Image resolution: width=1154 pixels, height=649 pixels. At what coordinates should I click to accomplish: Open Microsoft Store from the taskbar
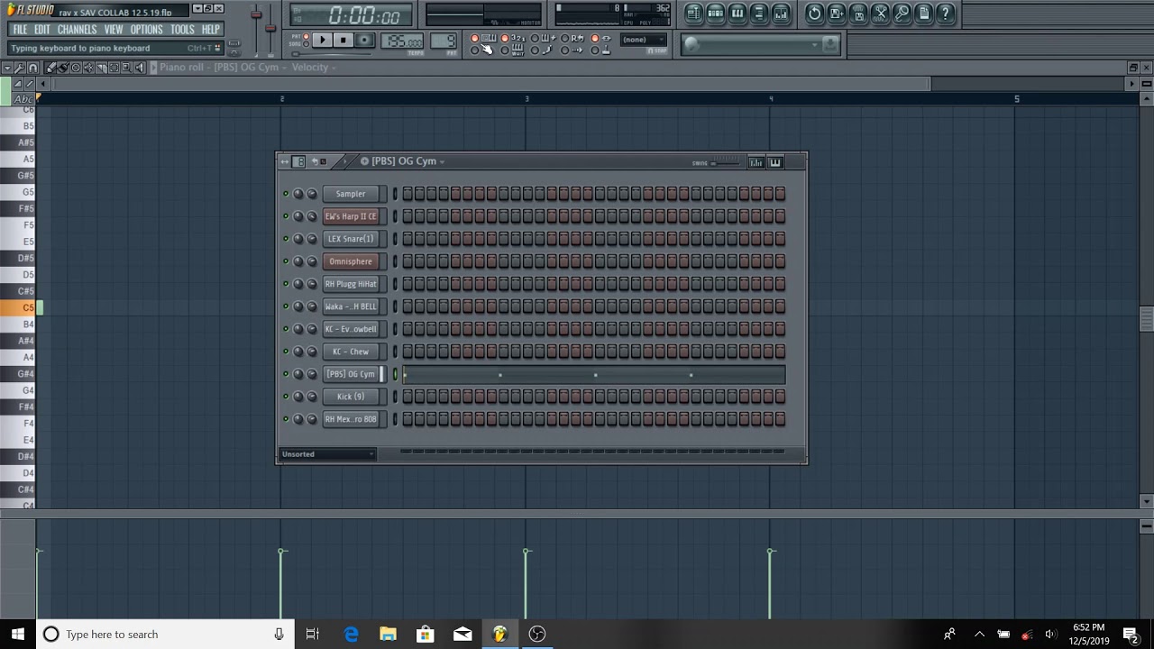point(425,634)
